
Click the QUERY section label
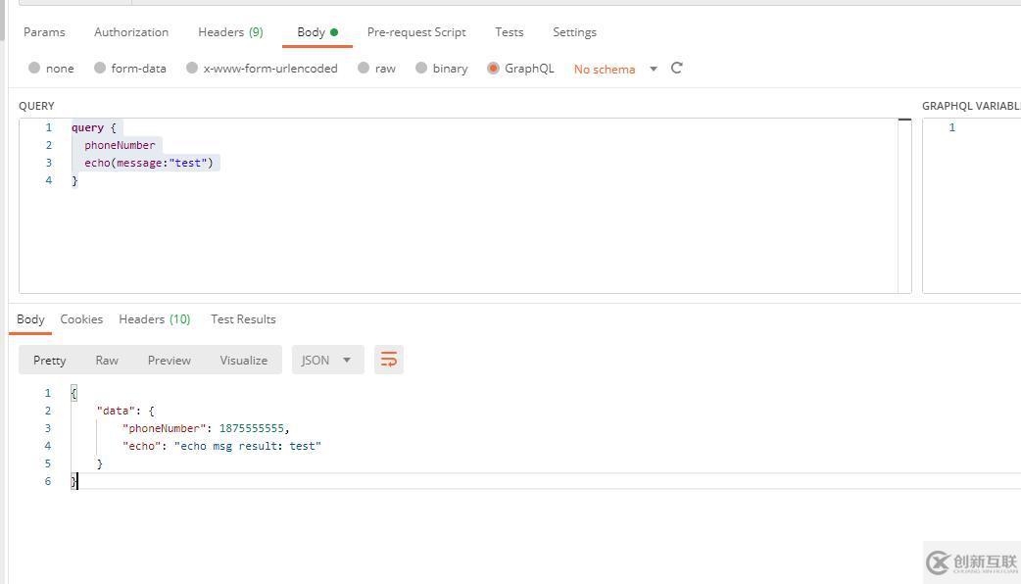click(x=36, y=106)
